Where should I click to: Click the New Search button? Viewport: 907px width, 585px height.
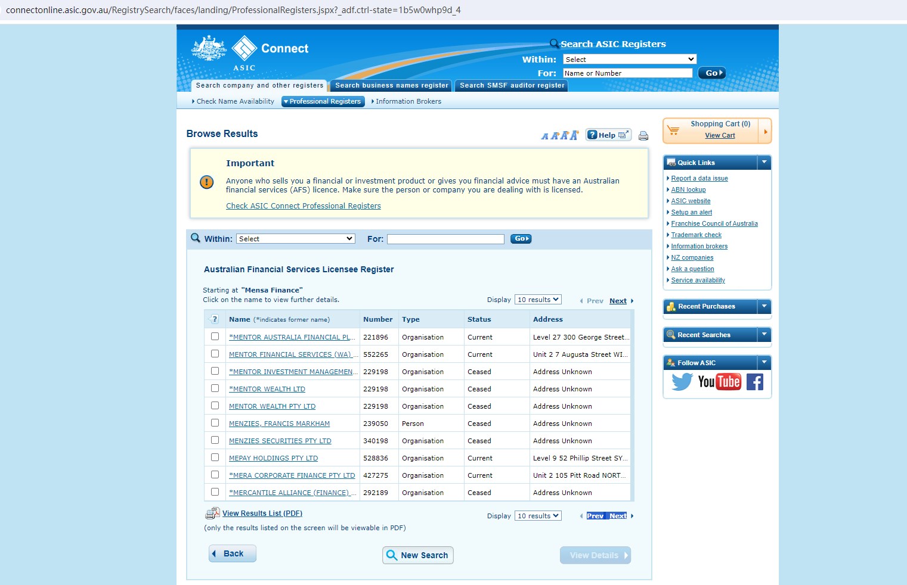(x=418, y=555)
